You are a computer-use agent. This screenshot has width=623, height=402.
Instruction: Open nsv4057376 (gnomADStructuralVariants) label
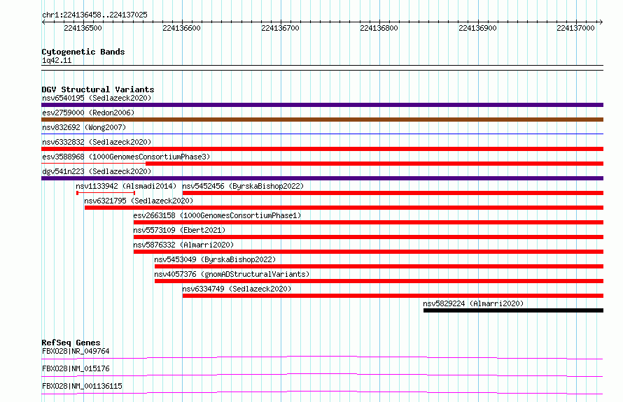click(x=232, y=274)
